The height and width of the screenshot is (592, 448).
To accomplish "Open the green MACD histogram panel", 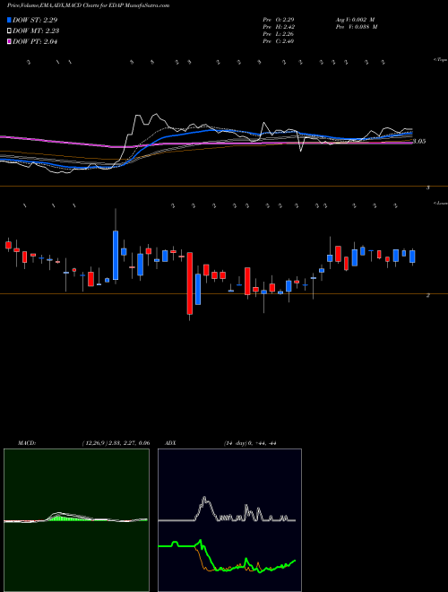I will click(76, 520).
